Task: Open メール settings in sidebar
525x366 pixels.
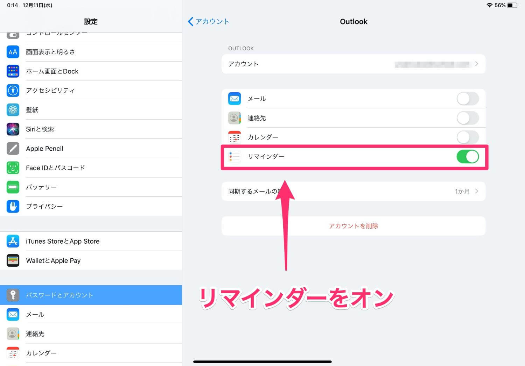Action: tap(91, 315)
